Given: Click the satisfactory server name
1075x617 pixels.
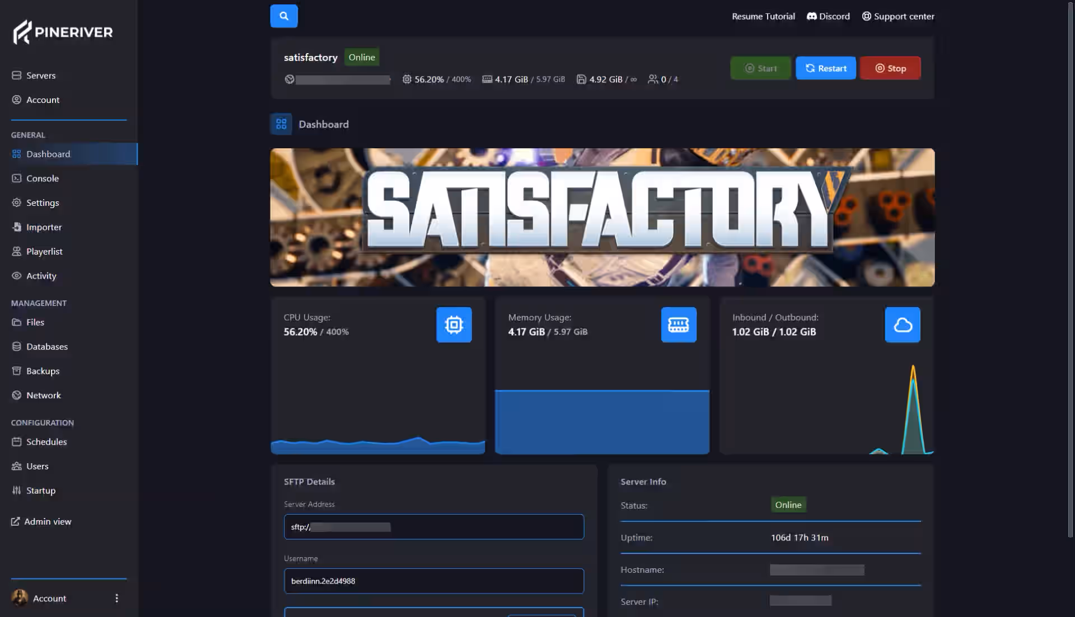Looking at the screenshot, I should (311, 57).
